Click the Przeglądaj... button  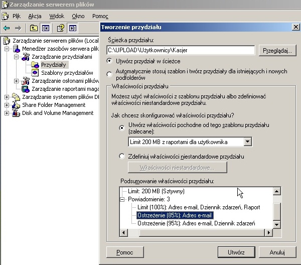tap(277, 51)
